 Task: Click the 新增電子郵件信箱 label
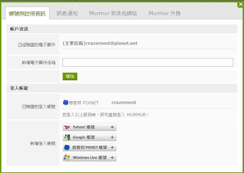click(x=39, y=63)
